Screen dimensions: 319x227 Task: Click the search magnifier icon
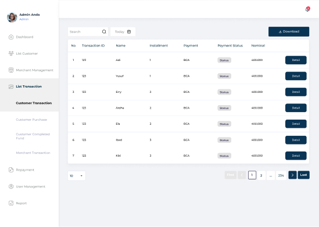pyautogui.click(x=104, y=32)
